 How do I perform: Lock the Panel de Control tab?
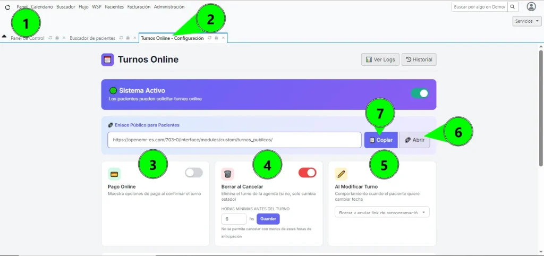pos(57,38)
